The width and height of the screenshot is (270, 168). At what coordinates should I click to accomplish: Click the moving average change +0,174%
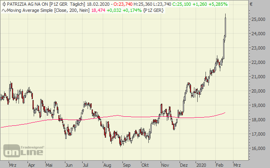[132, 11]
